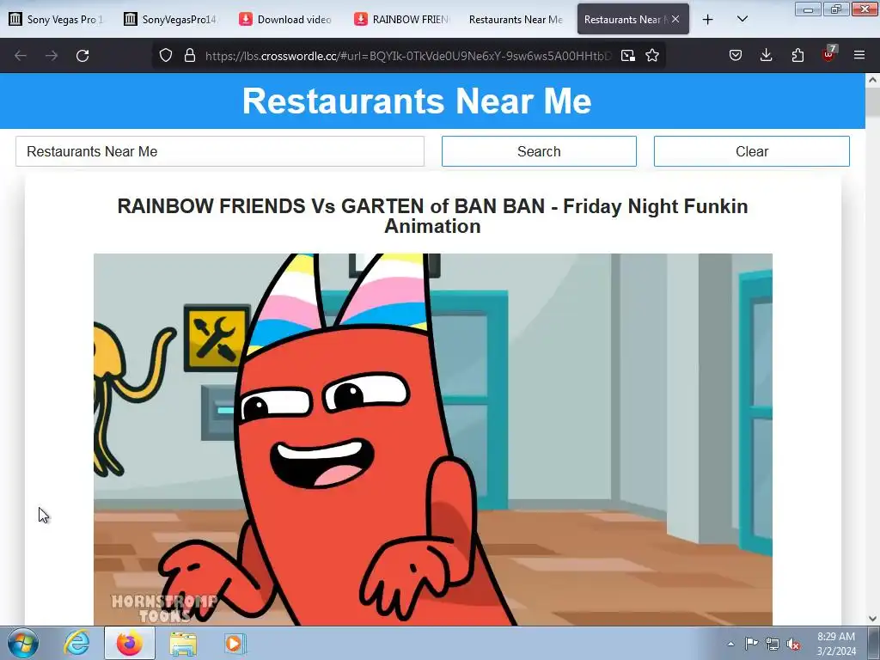This screenshot has height=660, width=880.
Task: Switch to SonyVegasPro14 tab
Action: click(x=171, y=19)
